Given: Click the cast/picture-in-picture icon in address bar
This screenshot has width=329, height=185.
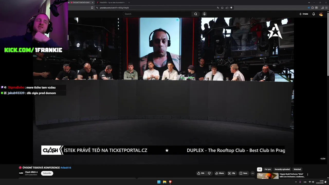Looking at the screenshot, I should [222, 8].
